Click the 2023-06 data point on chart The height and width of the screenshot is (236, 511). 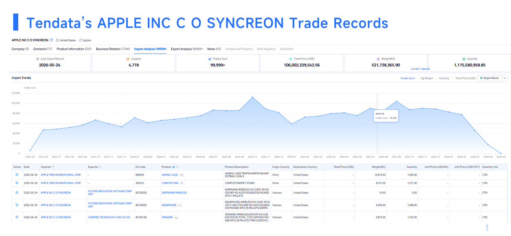tap(43, 130)
